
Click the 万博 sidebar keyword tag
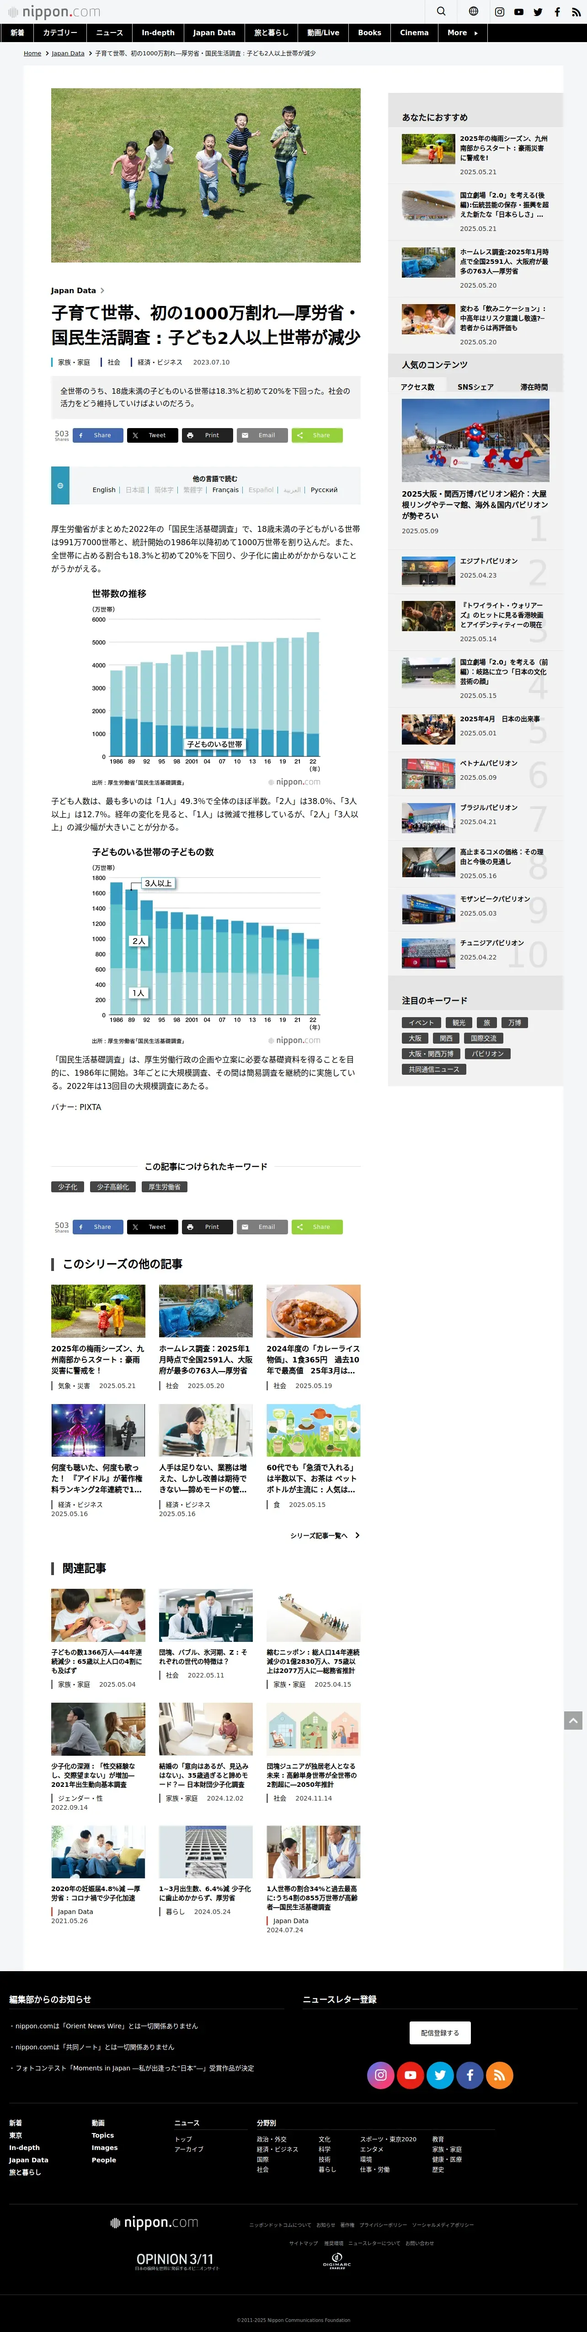[515, 1022]
